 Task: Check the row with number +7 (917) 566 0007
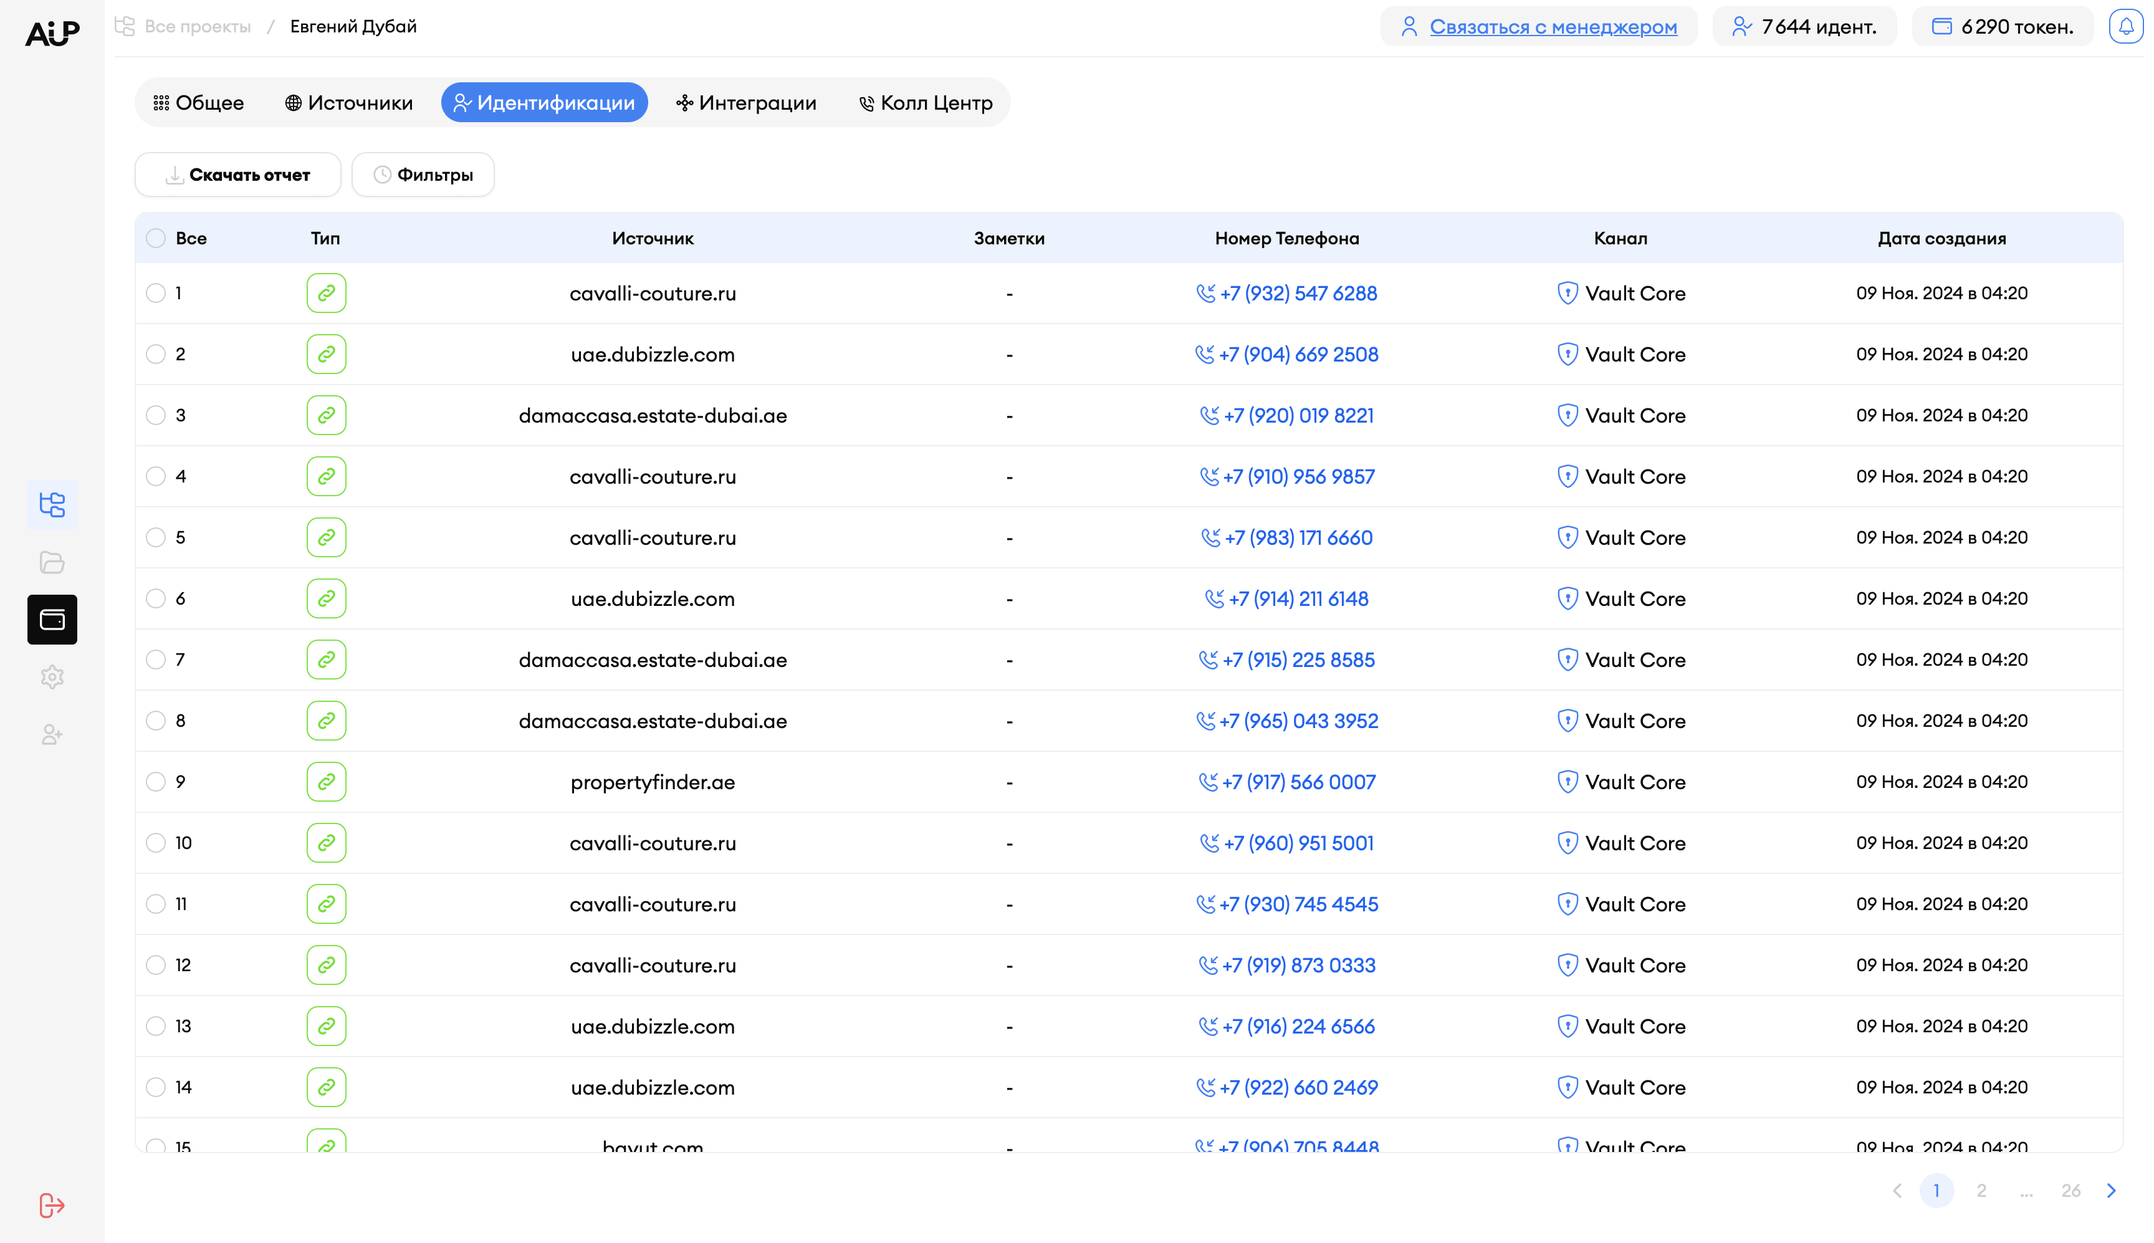pyautogui.click(x=155, y=781)
